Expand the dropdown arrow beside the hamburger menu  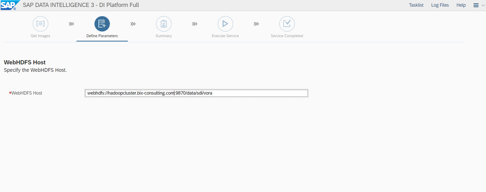pos(483,5)
